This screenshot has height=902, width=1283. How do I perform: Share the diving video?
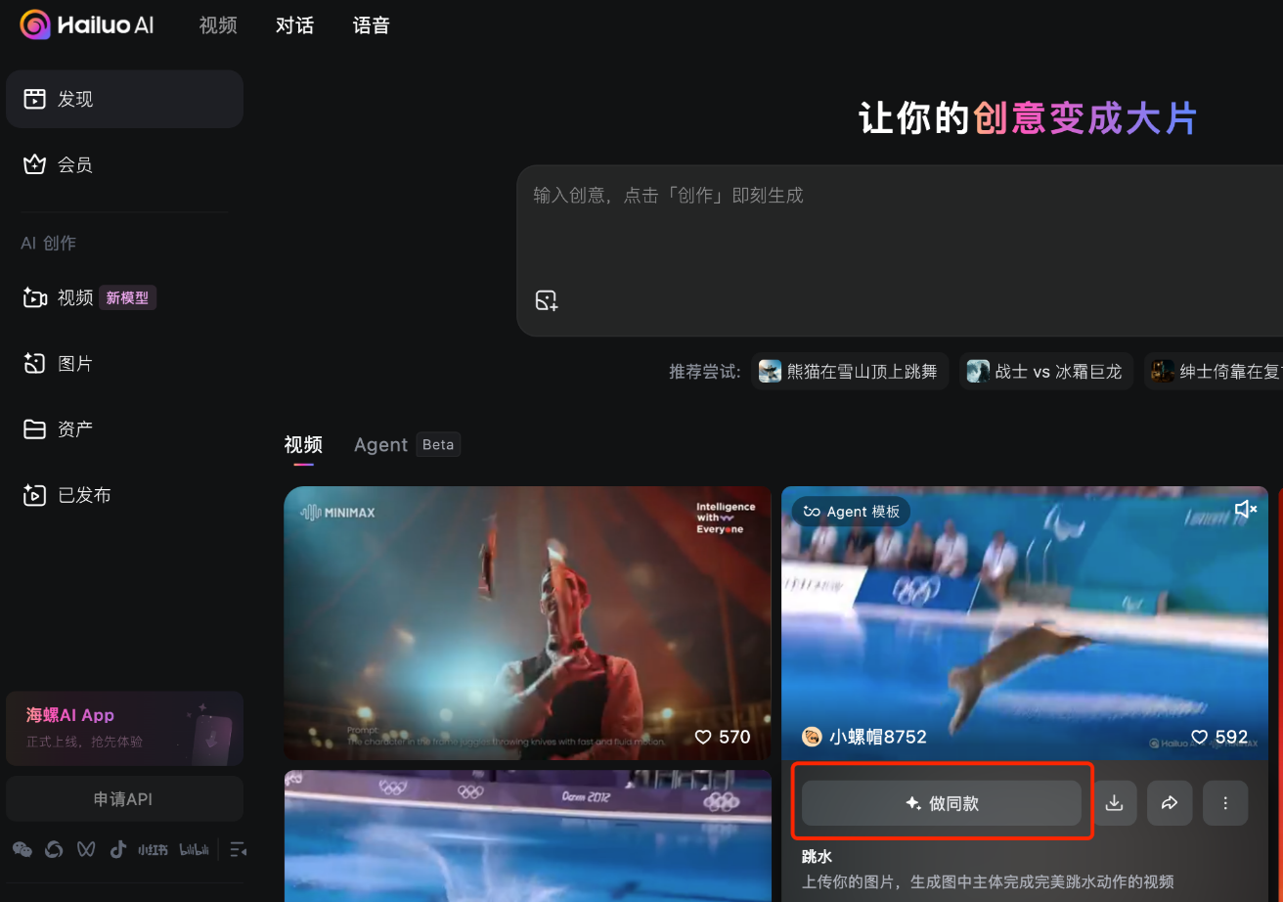(x=1170, y=803)
